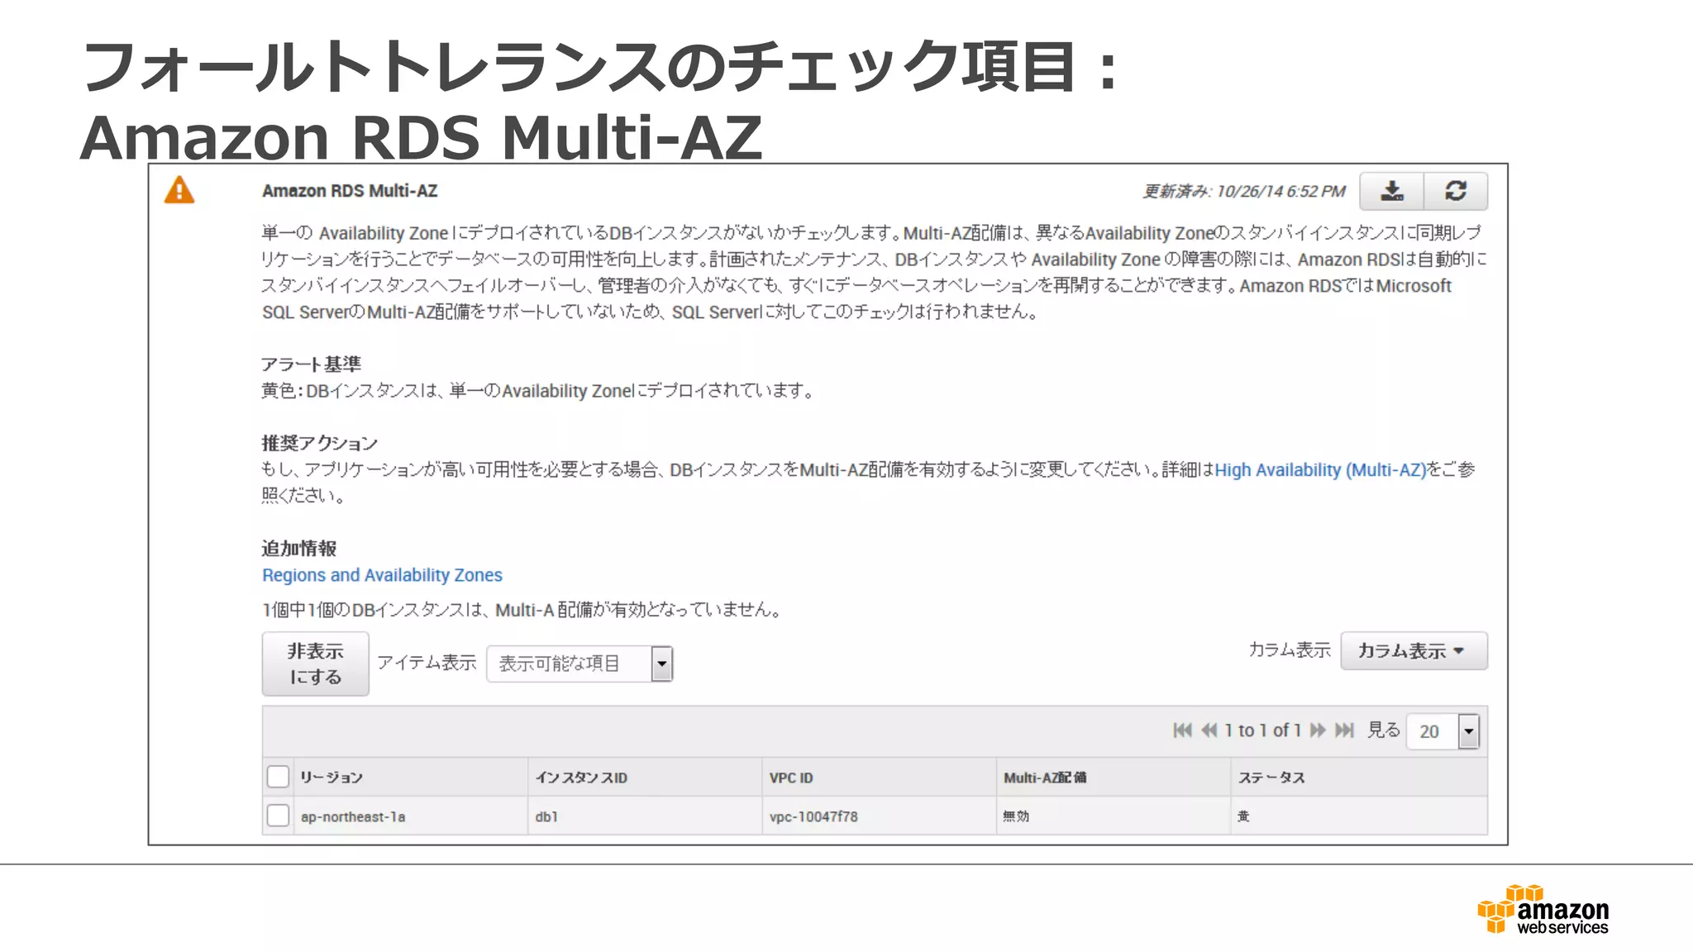The height and width of the screenshot is (952, 1693).
Task: Go to last page of results
Action: tap(1345, 731)
